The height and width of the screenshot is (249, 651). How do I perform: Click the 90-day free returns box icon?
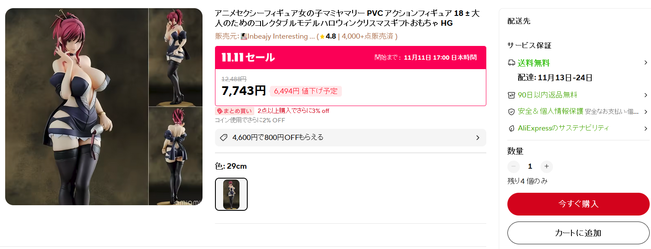click(511, 95)
